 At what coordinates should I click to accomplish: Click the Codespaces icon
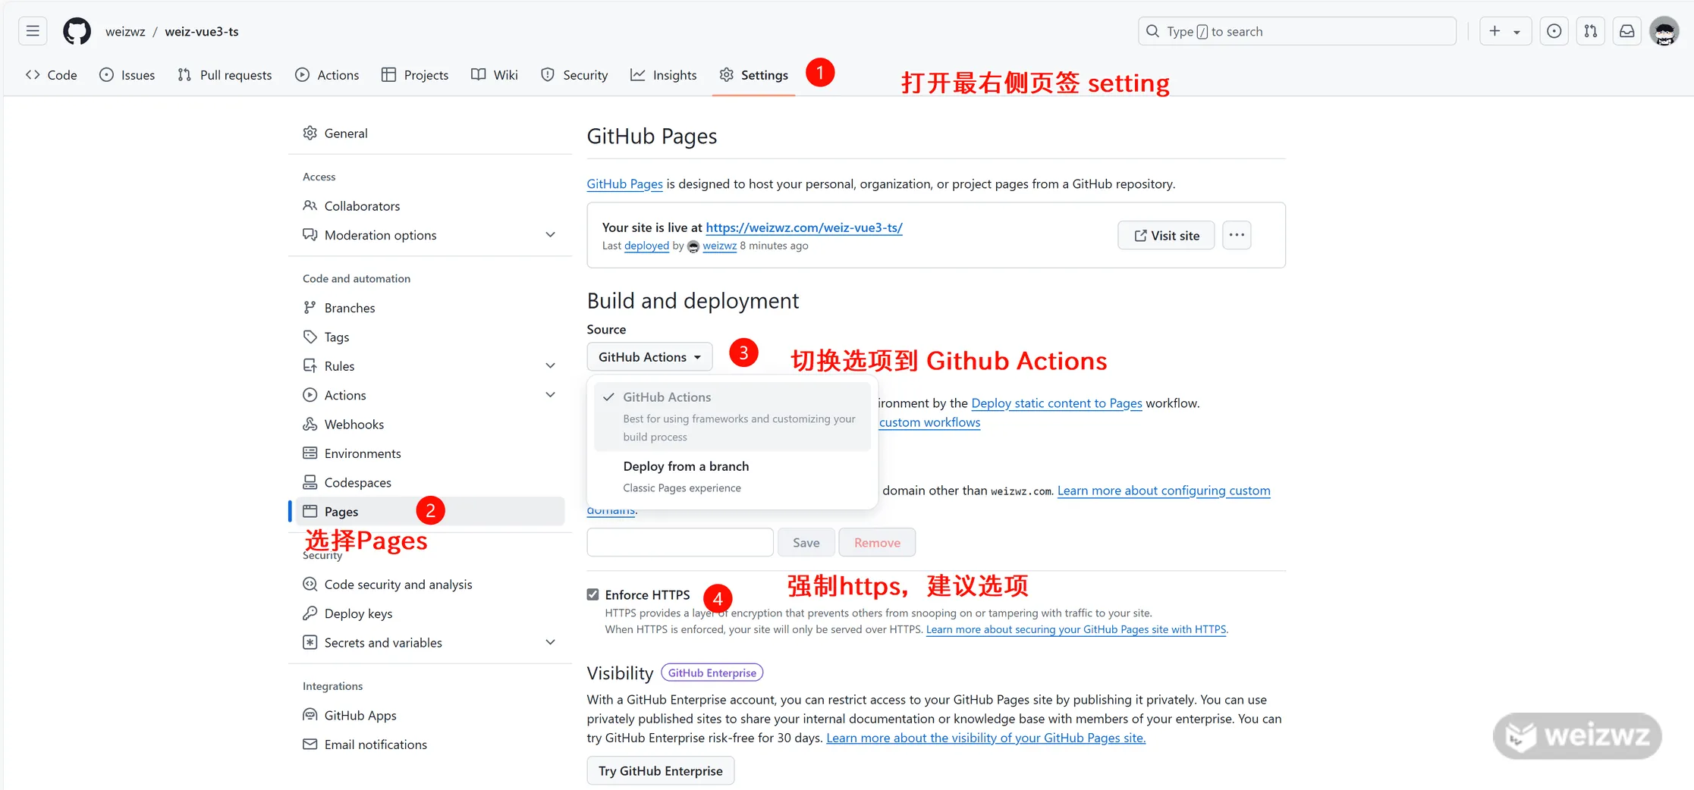click(x=310, y=482)
